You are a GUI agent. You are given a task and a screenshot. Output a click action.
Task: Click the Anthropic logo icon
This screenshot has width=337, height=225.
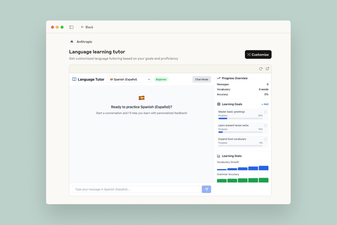[x=72, y=42]
